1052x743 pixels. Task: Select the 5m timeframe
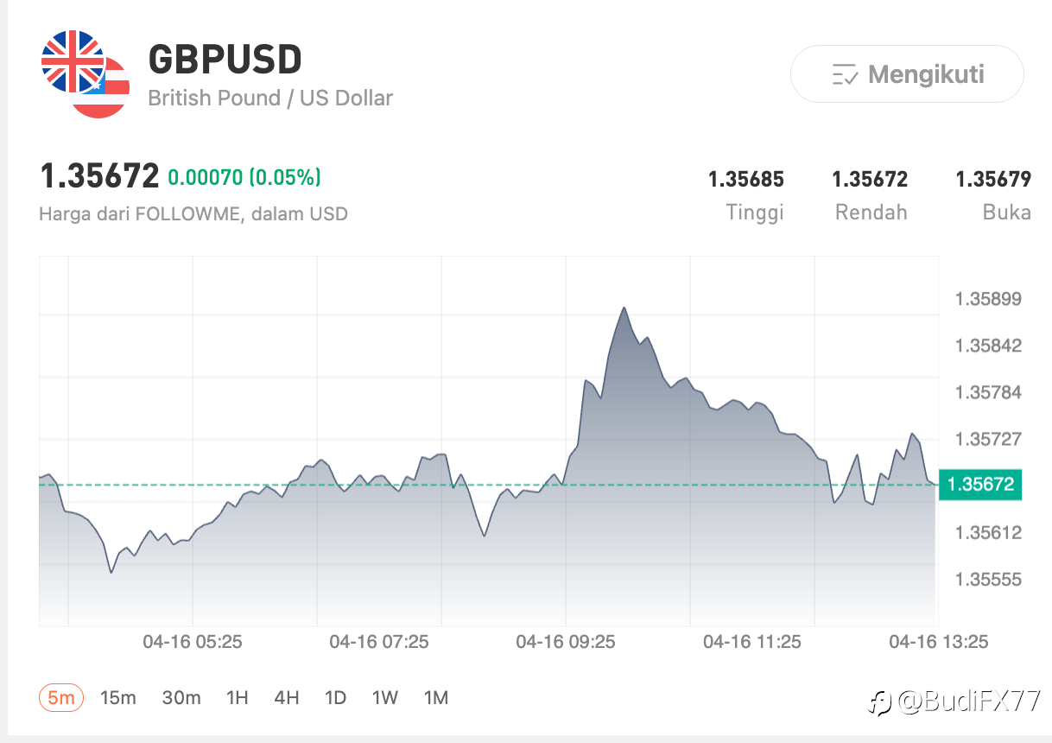61,698
